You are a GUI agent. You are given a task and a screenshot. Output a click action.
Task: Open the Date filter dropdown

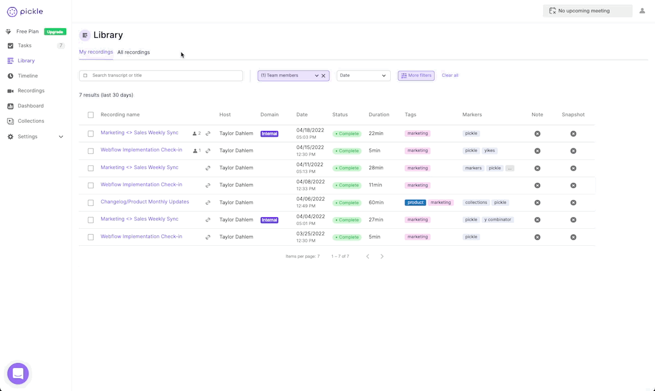pyautogui.click(x=363, y=75)
